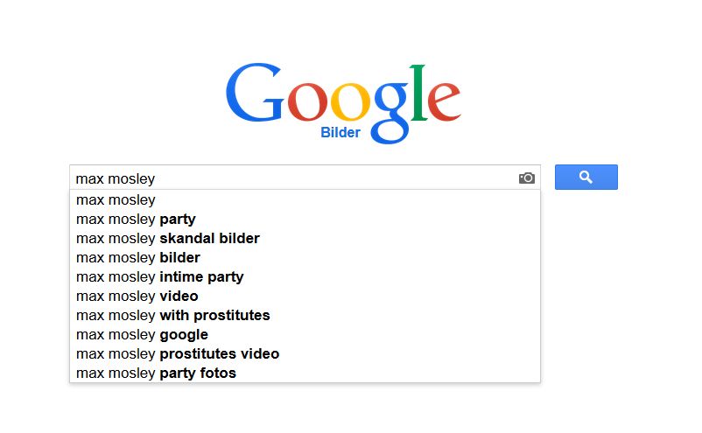Click the blue magnifier search button

(x=586, y=177)
